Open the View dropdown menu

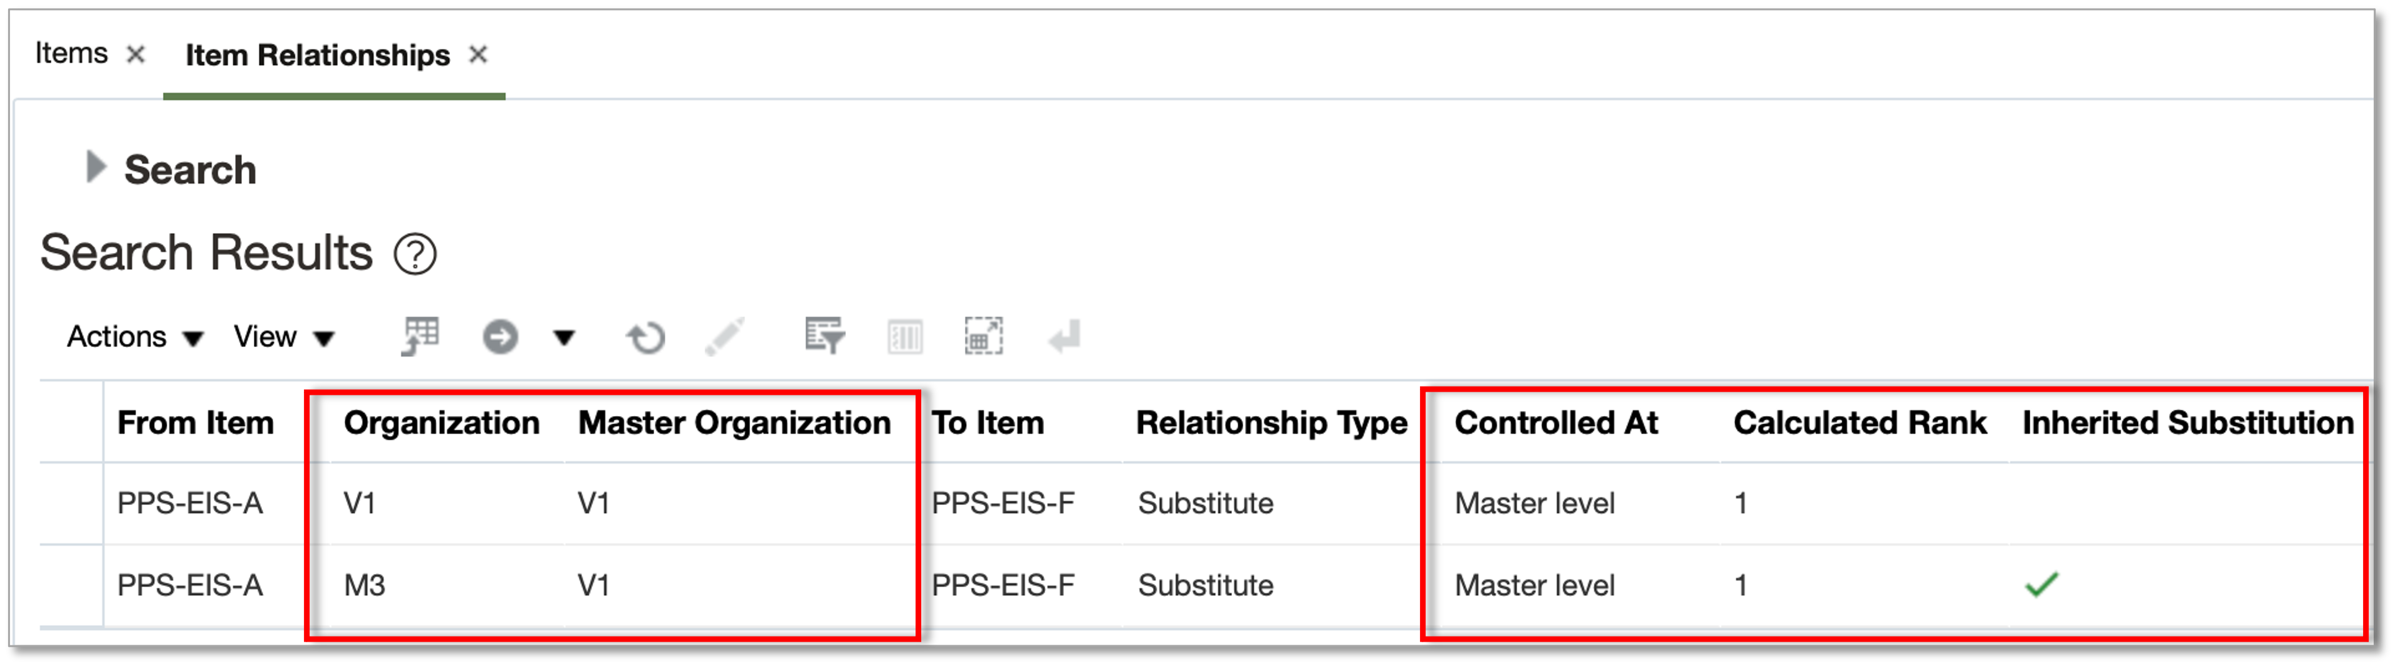click(x=284, y=336)
